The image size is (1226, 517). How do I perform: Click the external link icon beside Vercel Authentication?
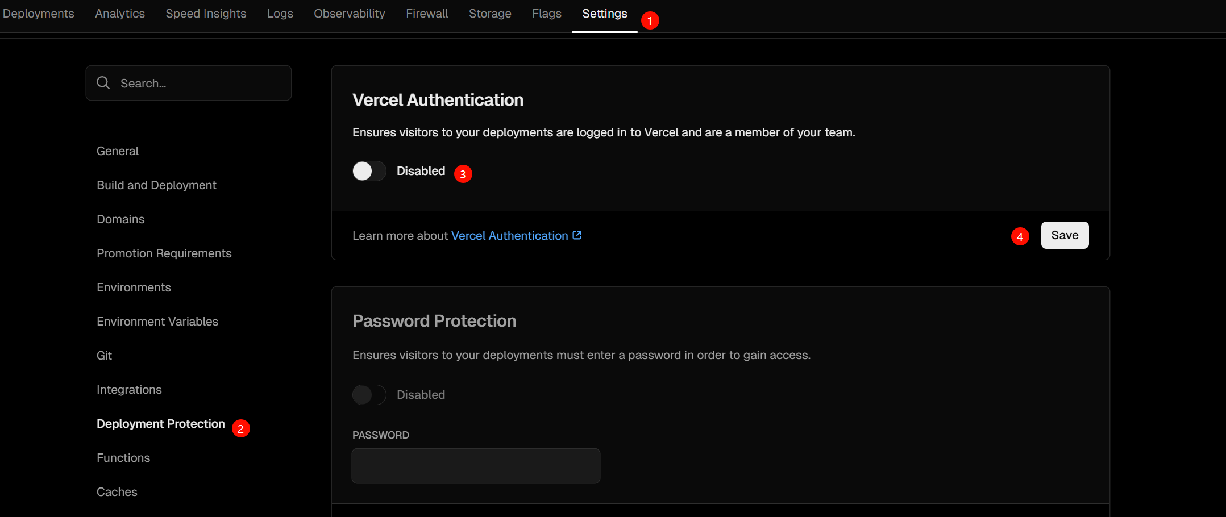(577, 235)
